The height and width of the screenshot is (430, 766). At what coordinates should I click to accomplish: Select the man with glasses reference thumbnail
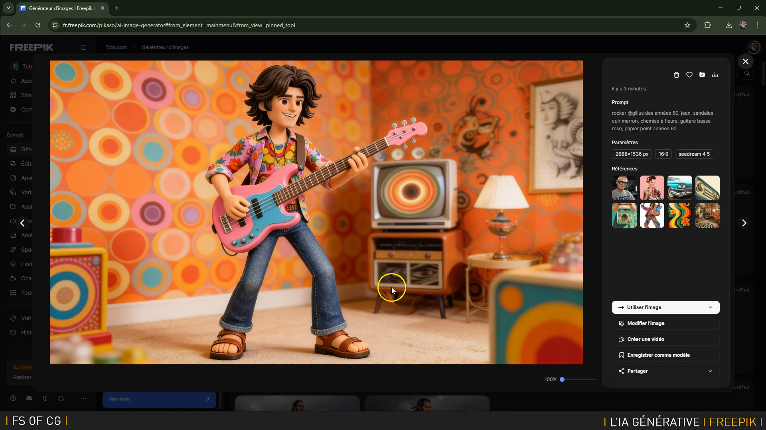(x=624, y=188)
